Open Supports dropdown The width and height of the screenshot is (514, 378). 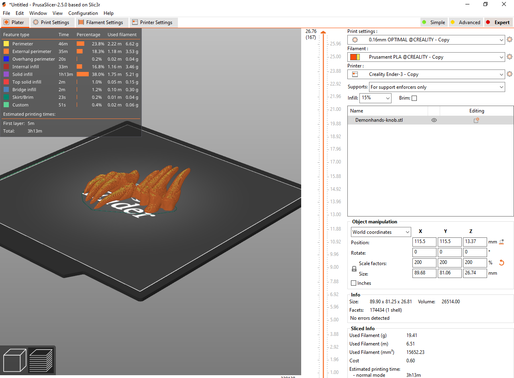click(x=437, y=87)
